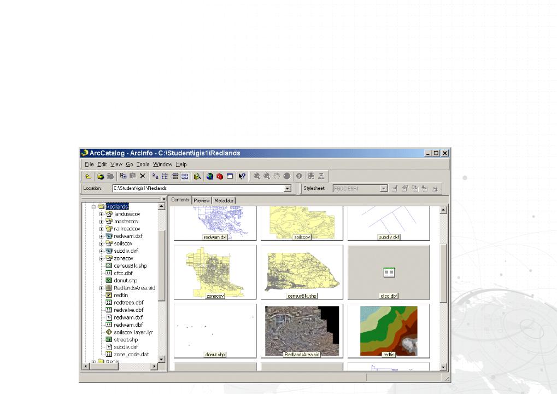Expand RedlandsArea.sid raster
Screen dimensions: 557x394
click(x=101, y=288)
